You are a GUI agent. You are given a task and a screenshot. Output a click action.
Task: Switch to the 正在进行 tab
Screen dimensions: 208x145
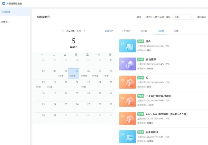[x=126, y=31]
